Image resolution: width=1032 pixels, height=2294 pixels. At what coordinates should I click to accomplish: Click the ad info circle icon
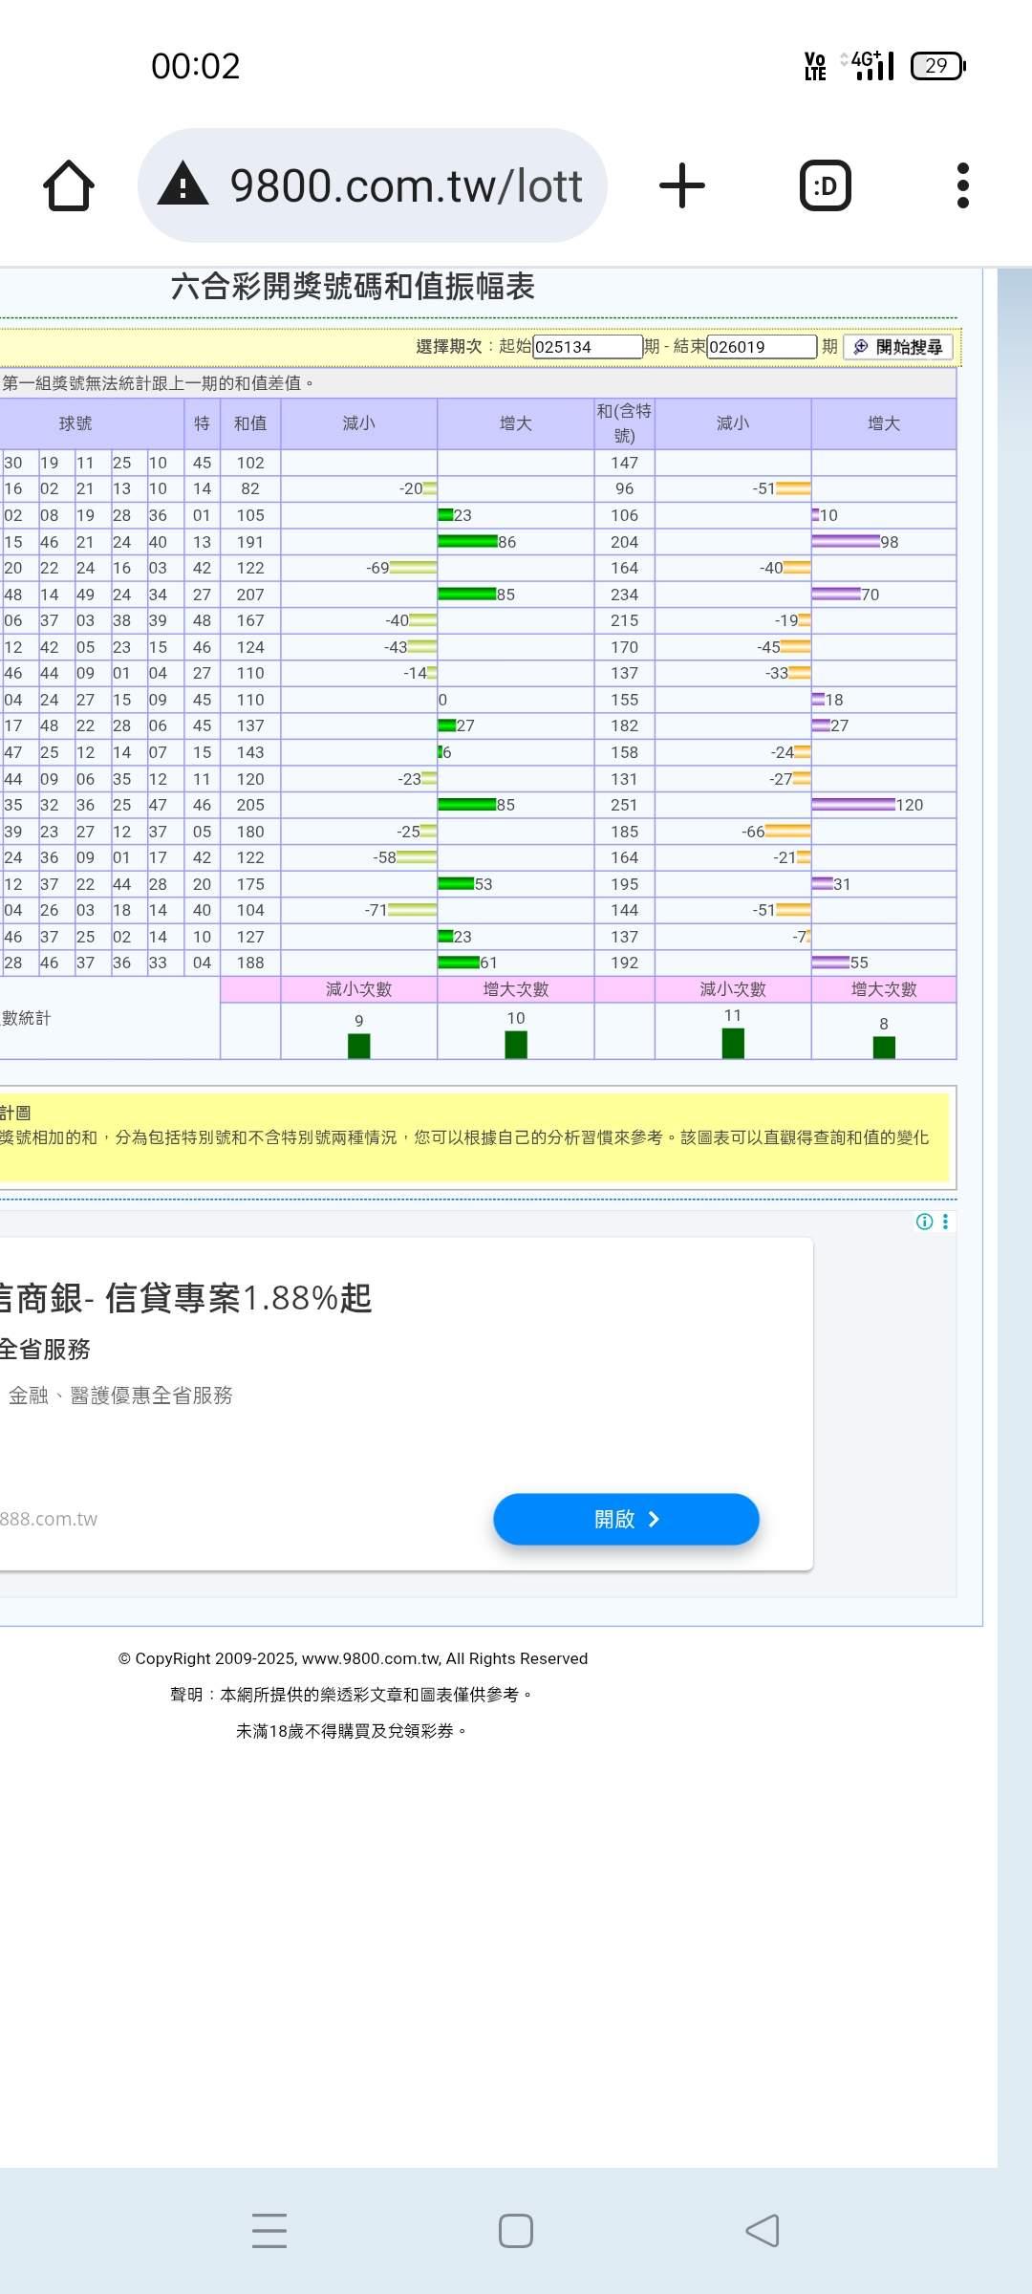[924, 1222]
